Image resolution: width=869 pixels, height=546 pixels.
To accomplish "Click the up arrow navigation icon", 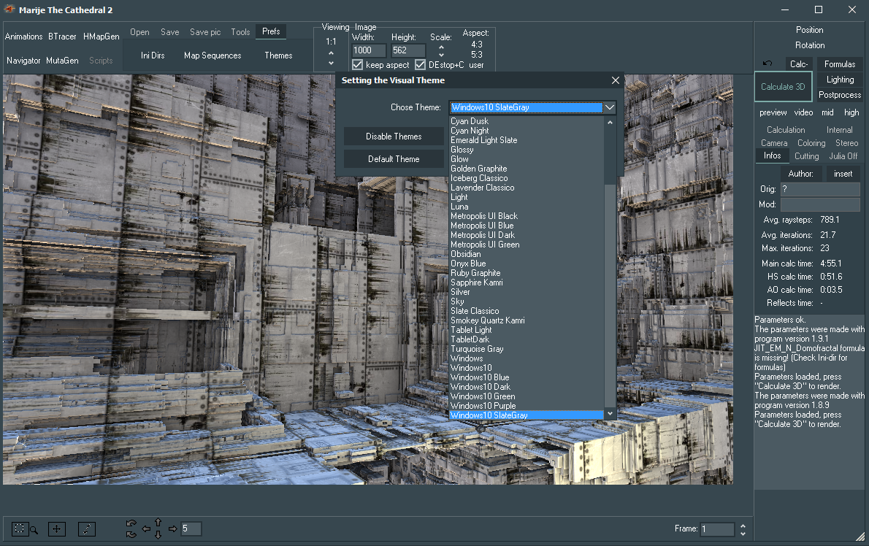I will click(x=158, y=522).
